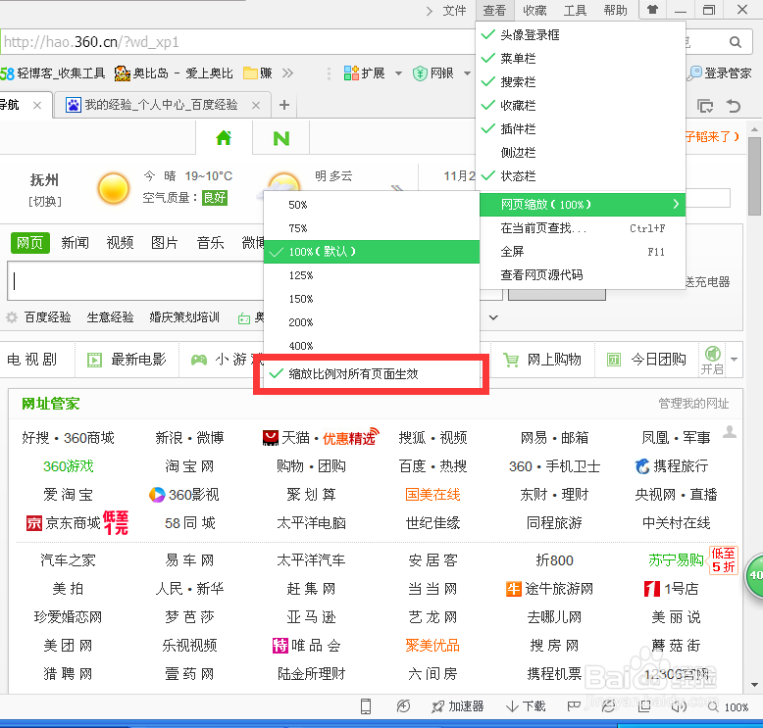Click 管理我的网址 link
Screen dimensions: 763x728
click(693, 404)
